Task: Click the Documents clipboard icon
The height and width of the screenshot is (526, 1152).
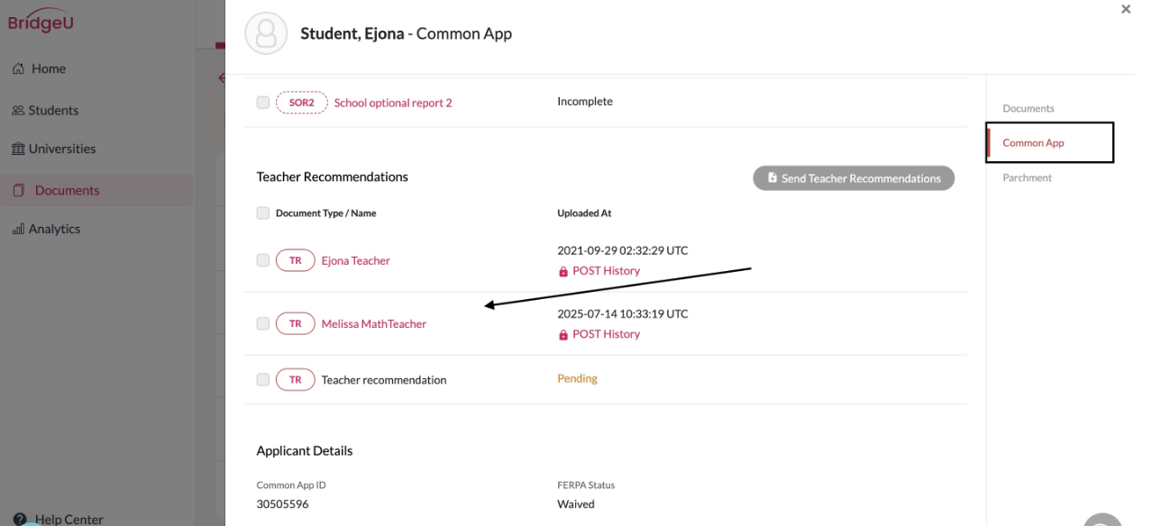Action: 19,190
